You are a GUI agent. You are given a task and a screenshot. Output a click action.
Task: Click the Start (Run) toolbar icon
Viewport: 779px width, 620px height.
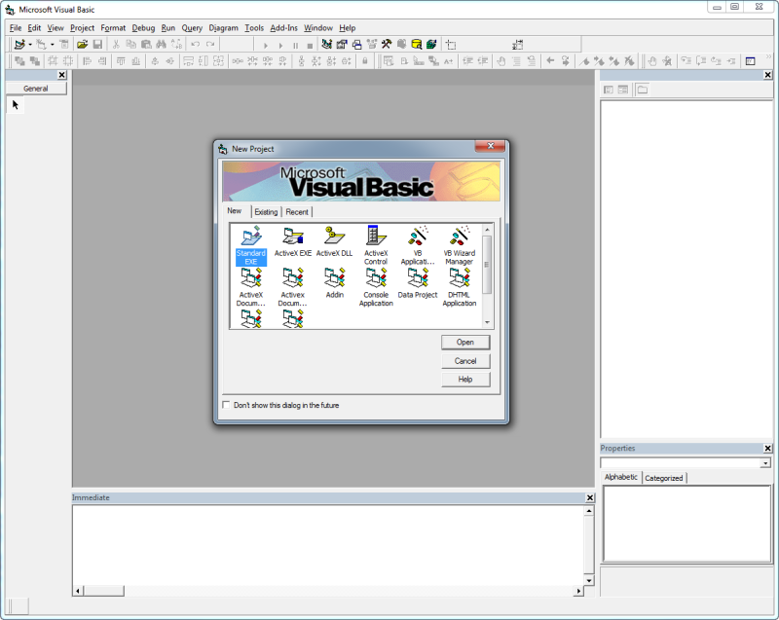(x=266, y=43)
